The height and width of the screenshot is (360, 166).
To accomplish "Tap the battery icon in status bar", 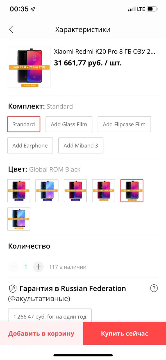I will (x=152, y=9).
